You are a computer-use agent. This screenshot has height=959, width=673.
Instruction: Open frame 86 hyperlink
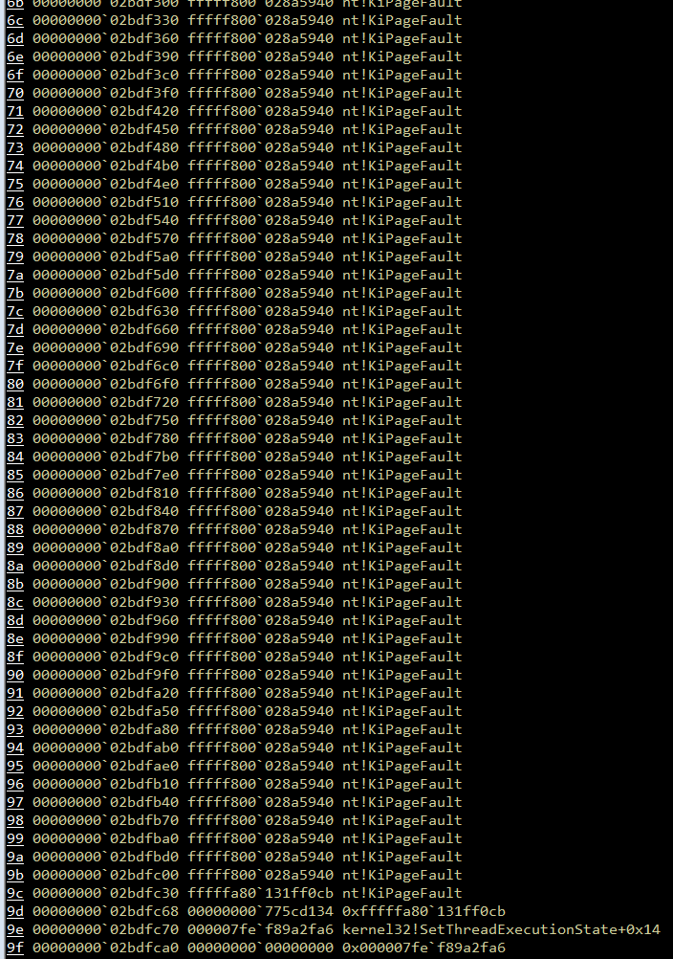pyautogui.click(x=15, y=493)
